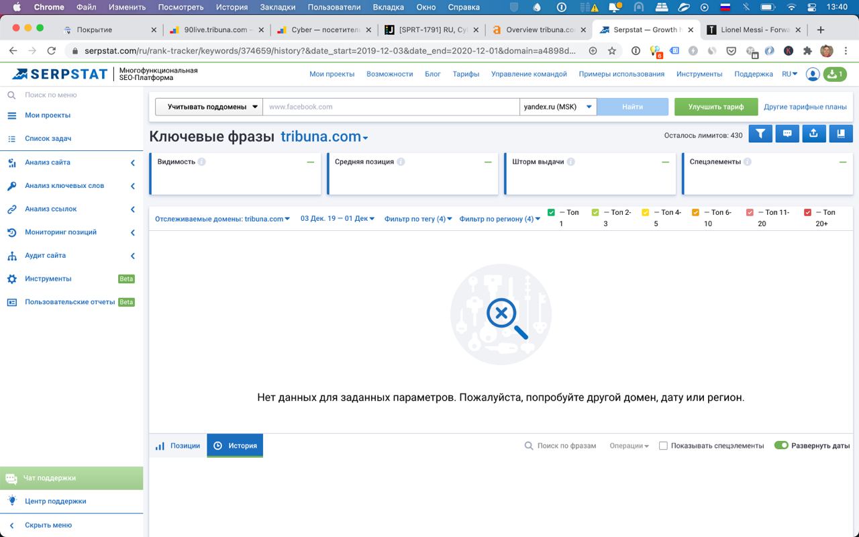This screenshot has height=537, width=859.
Task: Click the sidebar search magnifier icon
Action: point(11,95)
